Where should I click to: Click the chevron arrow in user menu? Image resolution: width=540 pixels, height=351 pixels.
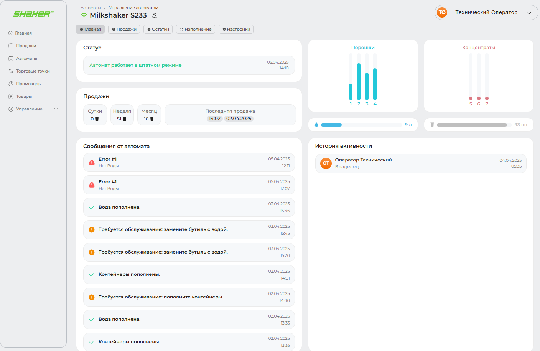pyautogui.click(x=529, y=13)
